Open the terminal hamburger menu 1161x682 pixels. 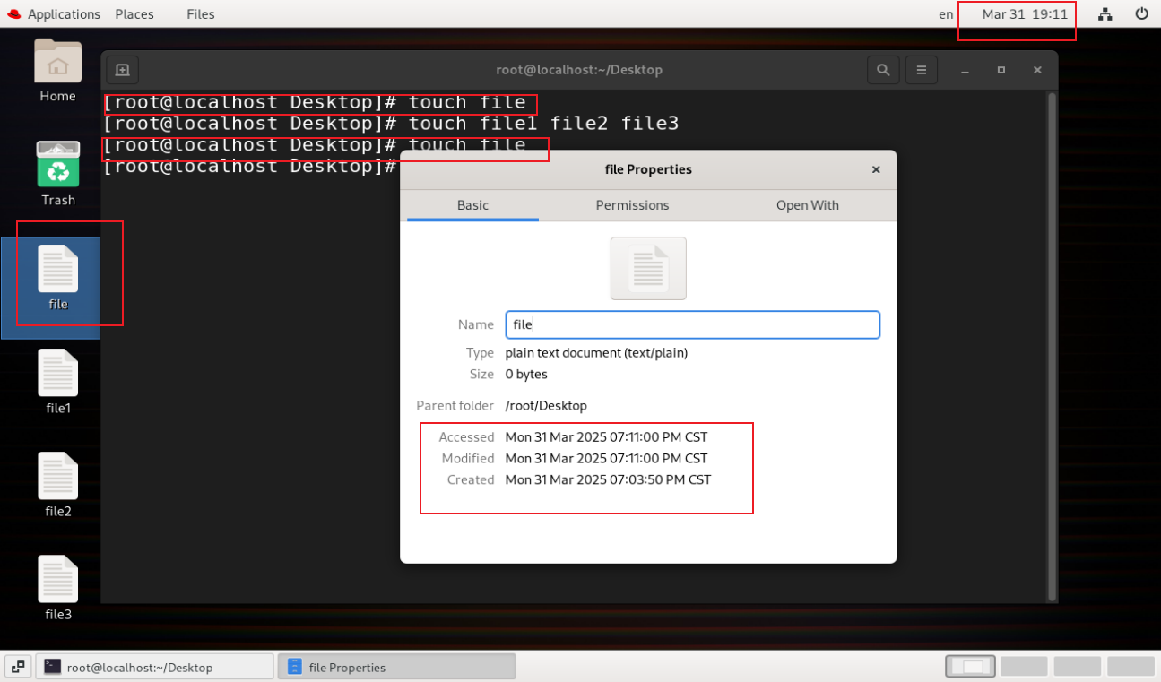921,70
